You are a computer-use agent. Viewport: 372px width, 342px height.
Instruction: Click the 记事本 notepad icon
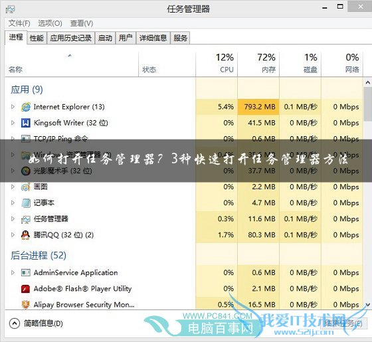pos(26,203)
